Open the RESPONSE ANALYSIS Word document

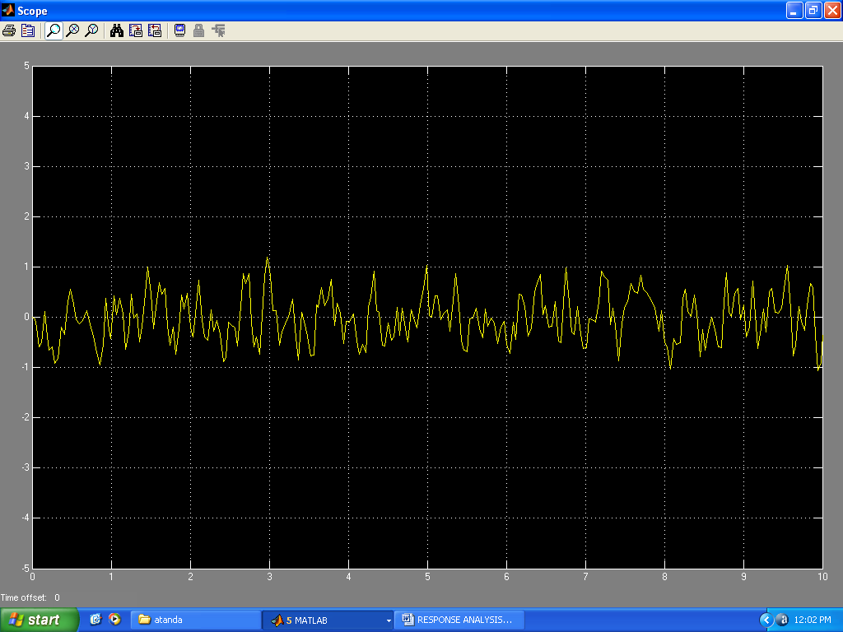click(x=459, y=620)
